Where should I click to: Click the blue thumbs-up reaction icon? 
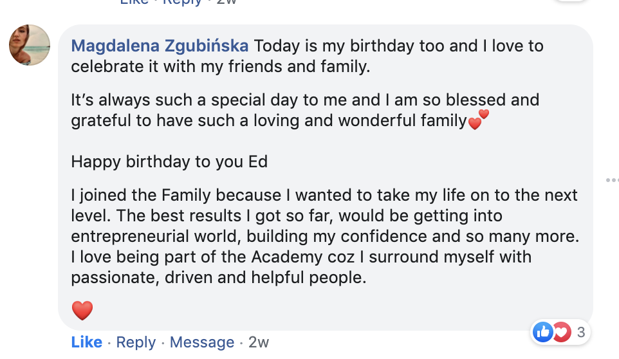[543, 332]
